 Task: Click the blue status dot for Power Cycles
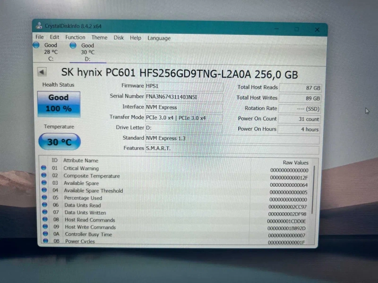click(46, 240)
